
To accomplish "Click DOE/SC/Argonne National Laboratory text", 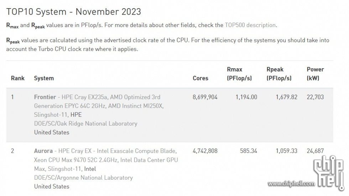I will tap(83, 178).
